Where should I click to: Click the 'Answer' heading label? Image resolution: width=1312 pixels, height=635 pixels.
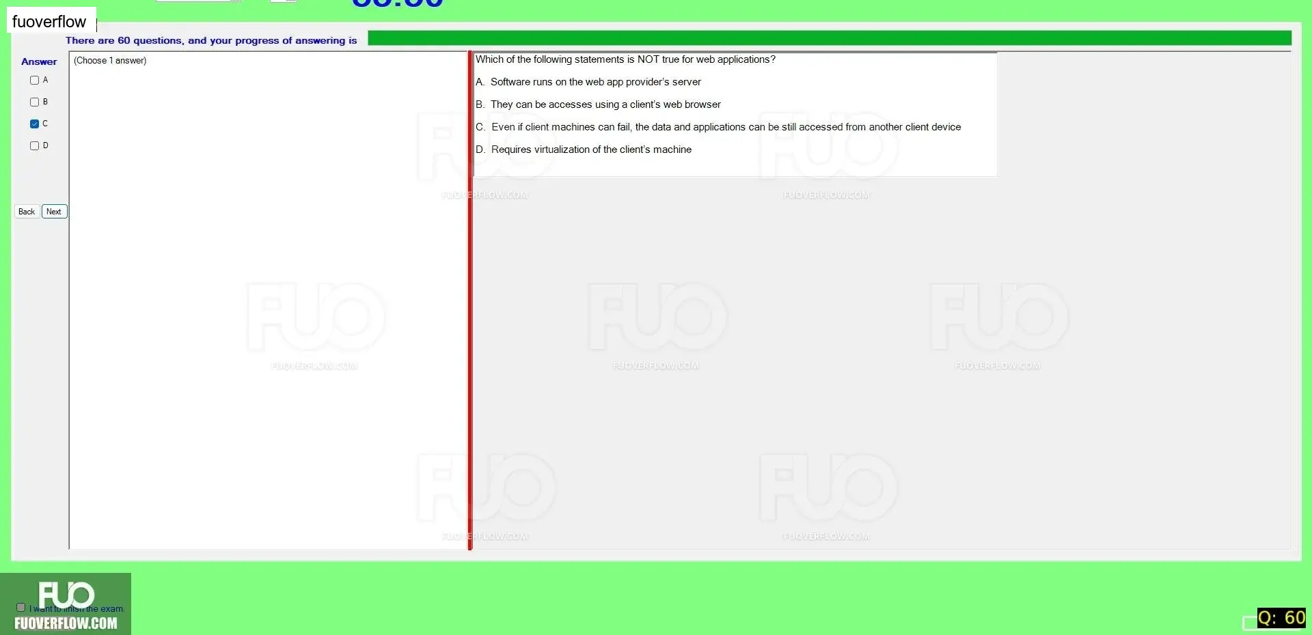click(39, 61)
